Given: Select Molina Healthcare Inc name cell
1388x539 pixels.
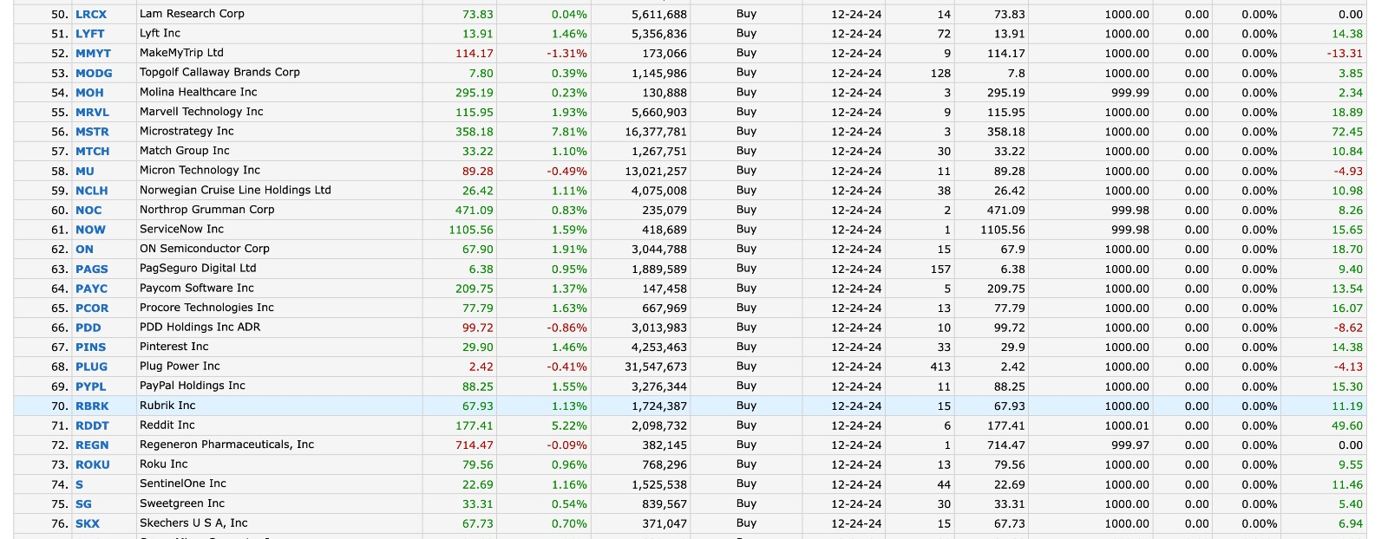Looking at the screenshot, I should click(x=198, y=92).
